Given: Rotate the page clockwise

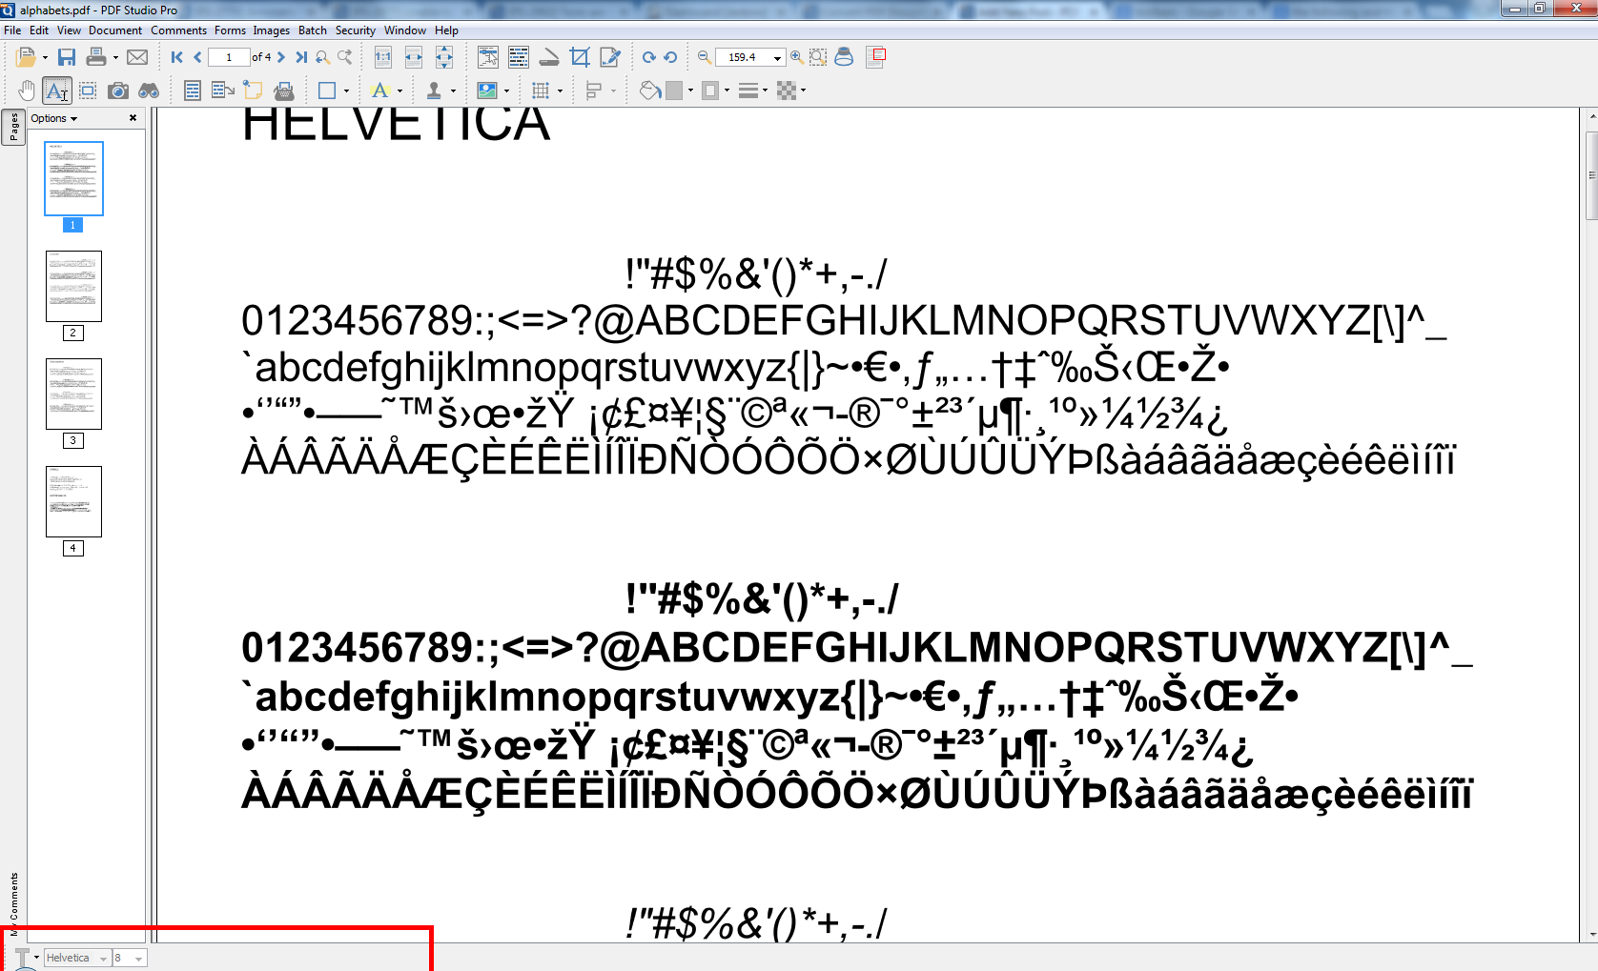Looking at the screenshot, I should (x=648, y=57).
